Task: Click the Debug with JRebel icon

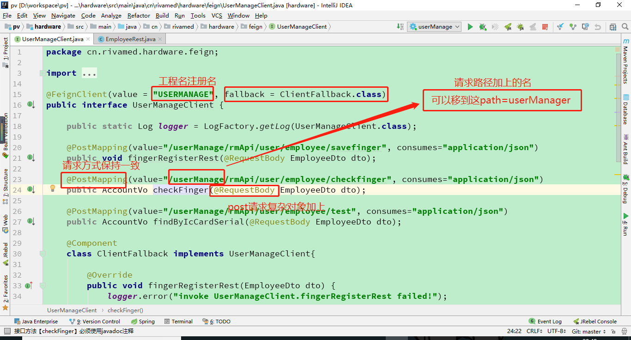Action: coord(520,27)
